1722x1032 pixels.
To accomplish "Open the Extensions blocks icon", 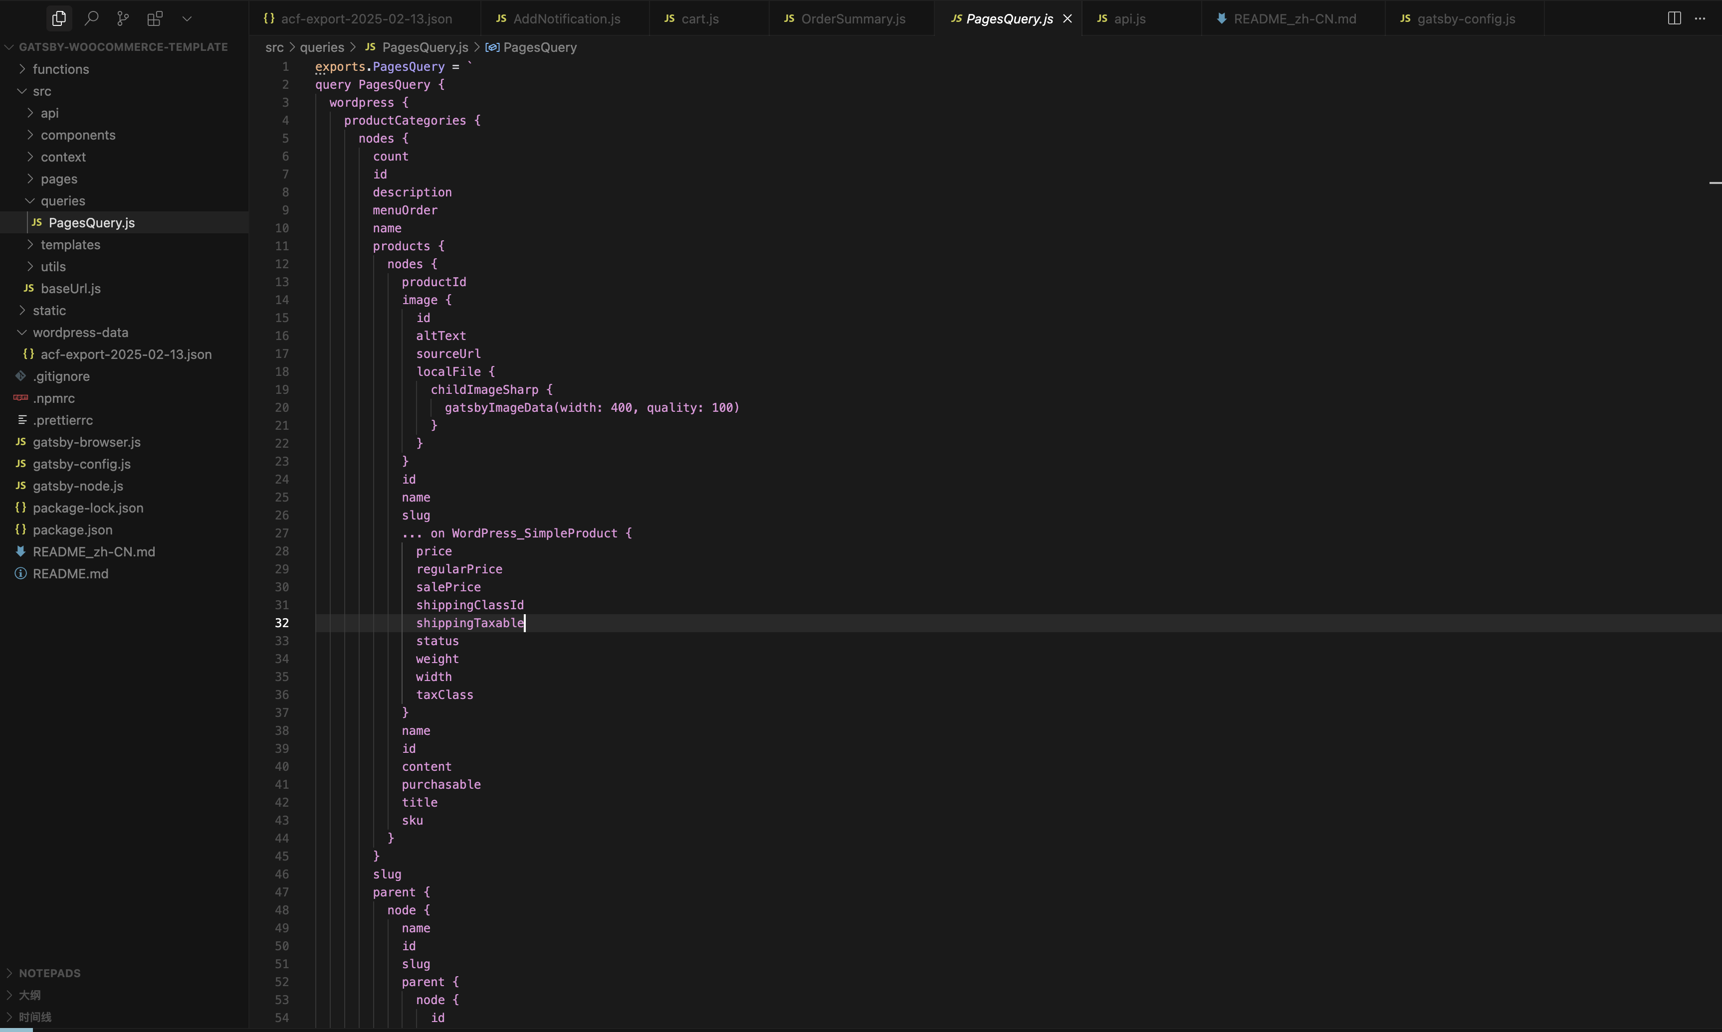I will click(x=155, y=19).
